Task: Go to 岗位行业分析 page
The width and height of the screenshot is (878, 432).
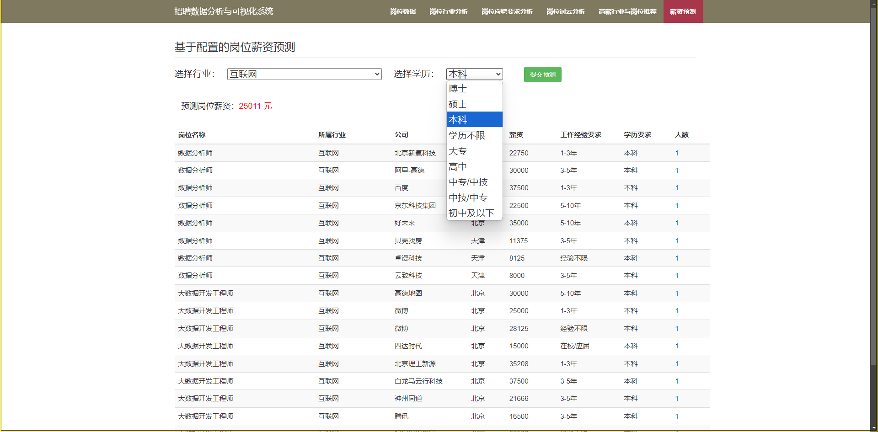Action: click(x=448, y=11)
